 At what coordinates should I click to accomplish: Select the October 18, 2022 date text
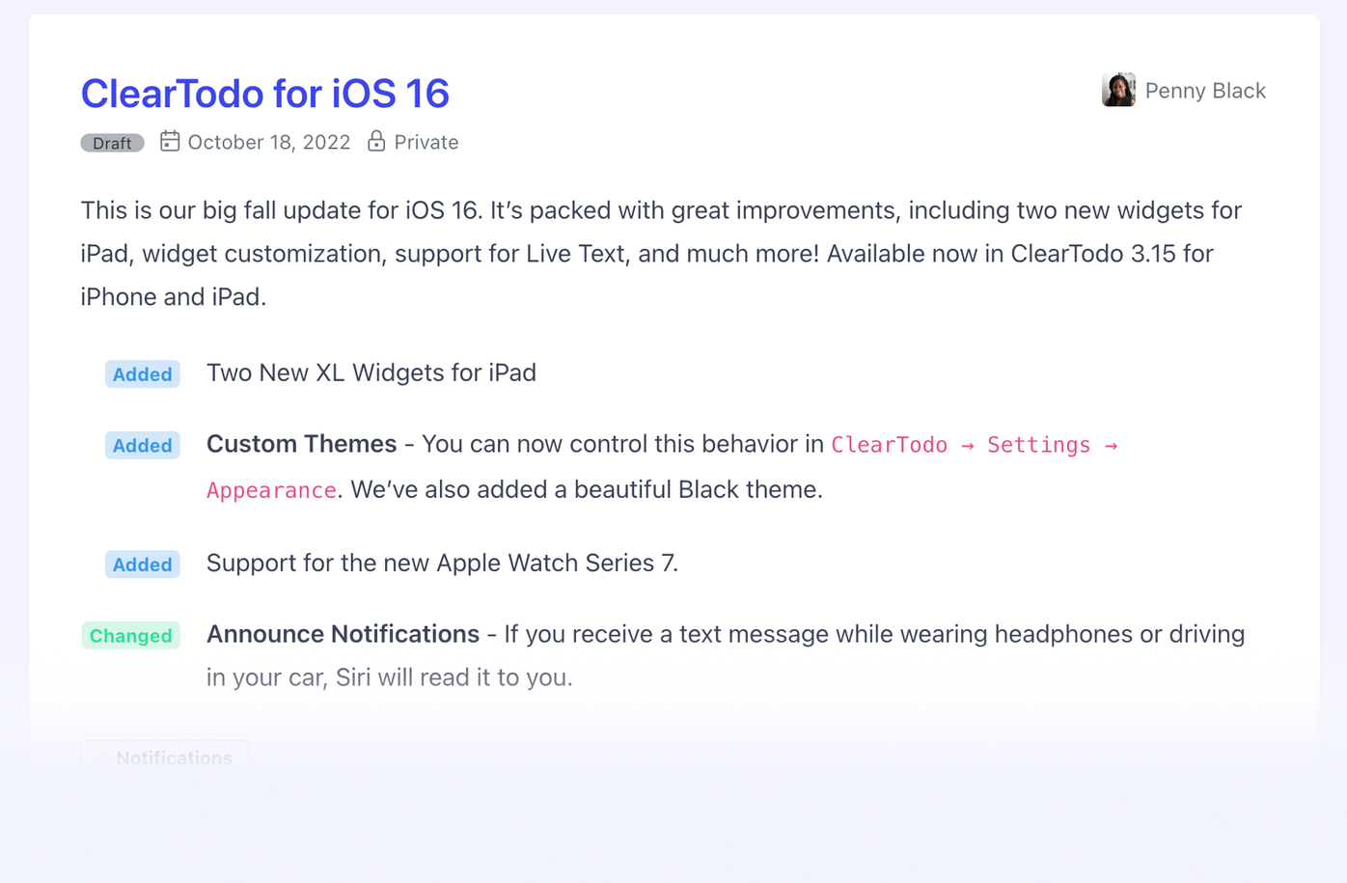[269, 142]
